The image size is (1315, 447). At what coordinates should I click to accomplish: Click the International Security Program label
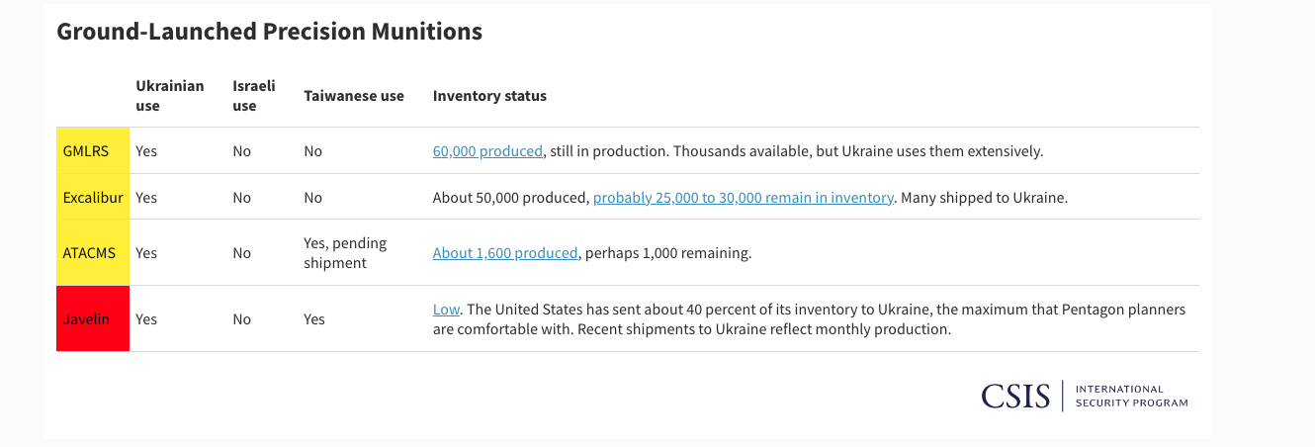pos(1131,397)
